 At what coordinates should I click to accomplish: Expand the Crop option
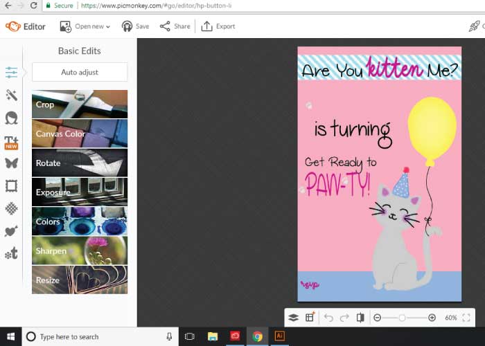coord(80,104)
